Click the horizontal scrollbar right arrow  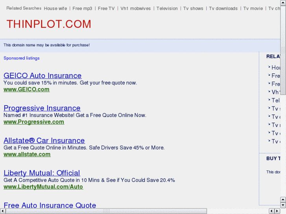coord(277,211)
